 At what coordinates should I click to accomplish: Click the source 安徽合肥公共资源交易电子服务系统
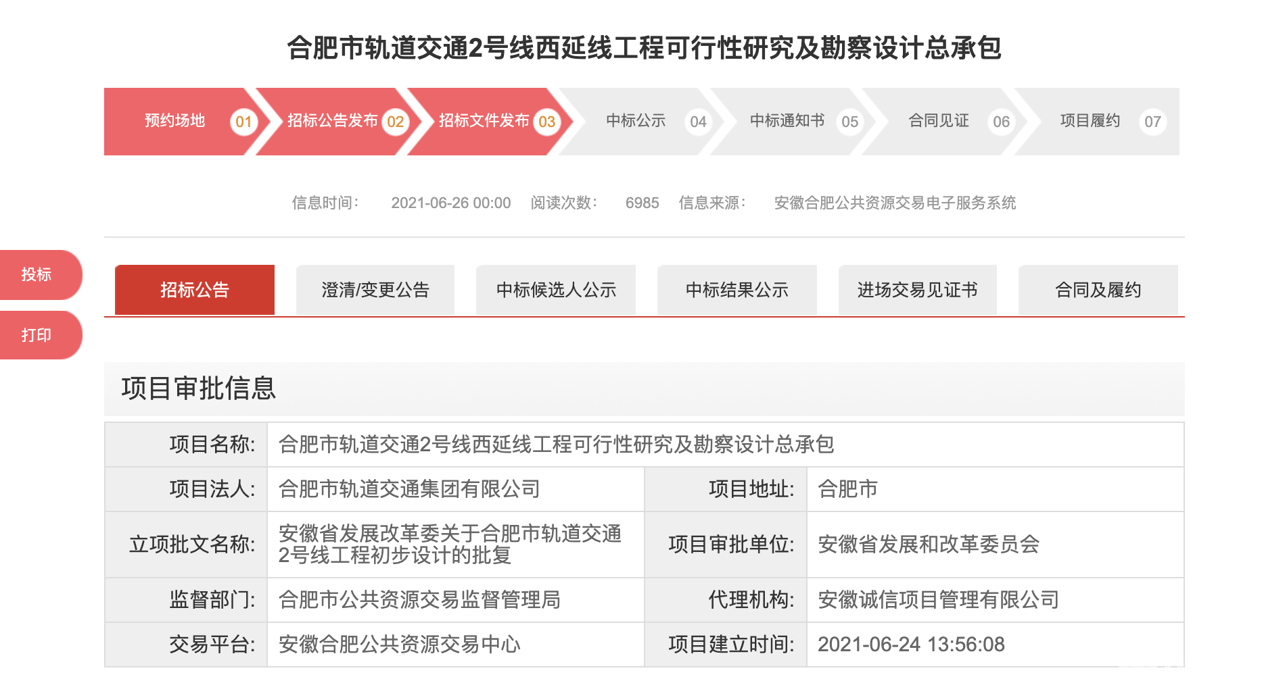pyautogui.click(x=895, y=203)
